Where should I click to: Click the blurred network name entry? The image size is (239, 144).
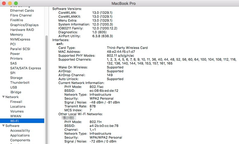tap(69, 118)
